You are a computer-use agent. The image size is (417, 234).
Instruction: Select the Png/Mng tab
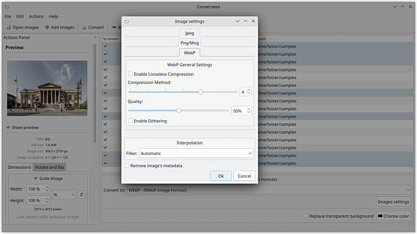pos(190,43)
